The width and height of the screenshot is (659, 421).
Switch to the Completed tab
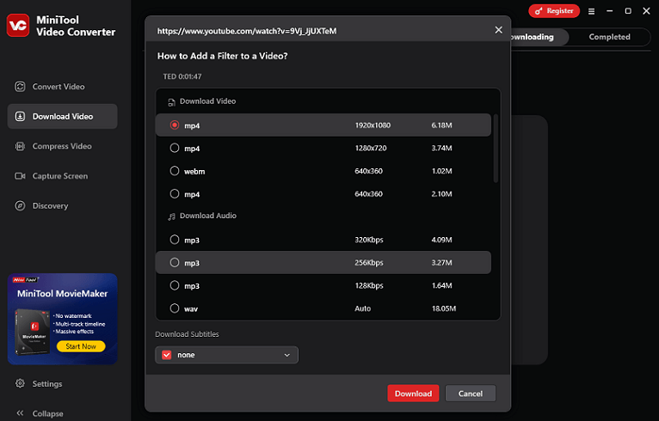point(609,37)
